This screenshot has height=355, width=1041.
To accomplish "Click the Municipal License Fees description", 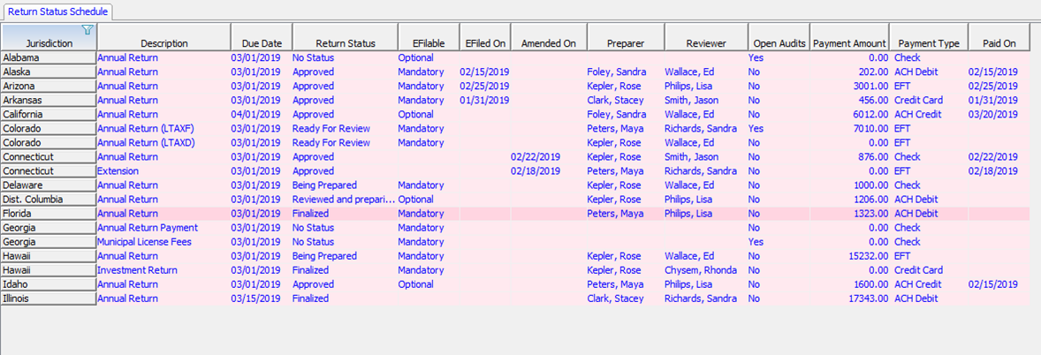I will [x=144, y=242].
